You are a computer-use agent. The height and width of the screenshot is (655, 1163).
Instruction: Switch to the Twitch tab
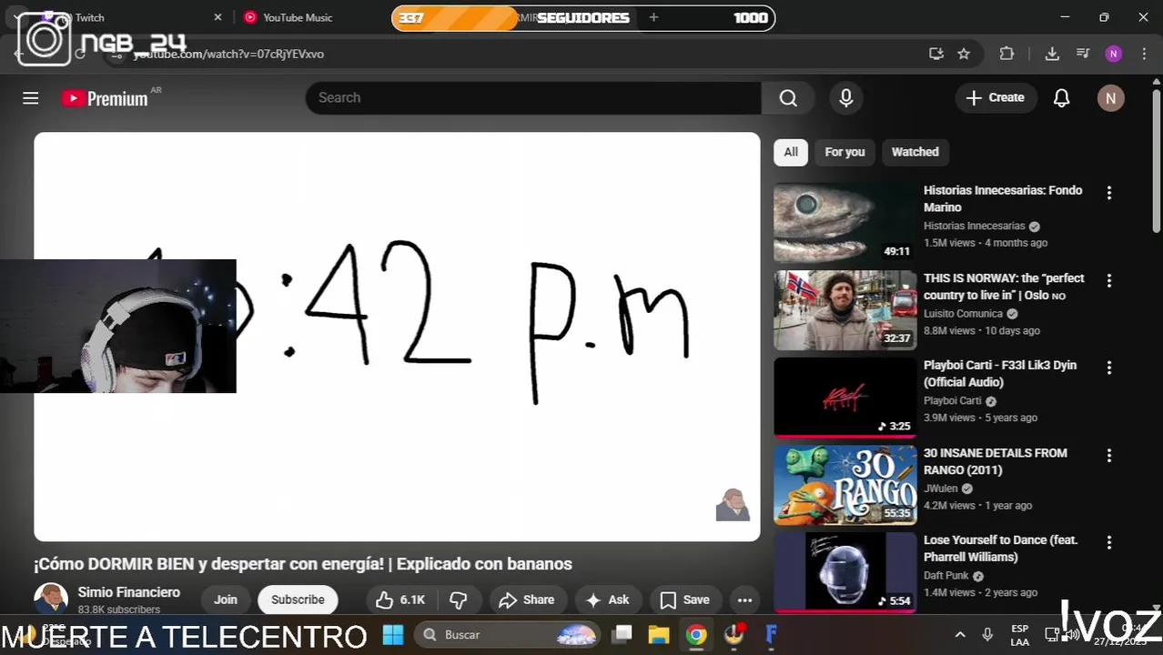click(89, 17)
